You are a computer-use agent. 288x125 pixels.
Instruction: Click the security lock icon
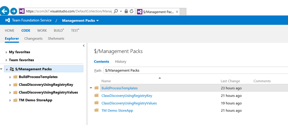click(126, 11)
